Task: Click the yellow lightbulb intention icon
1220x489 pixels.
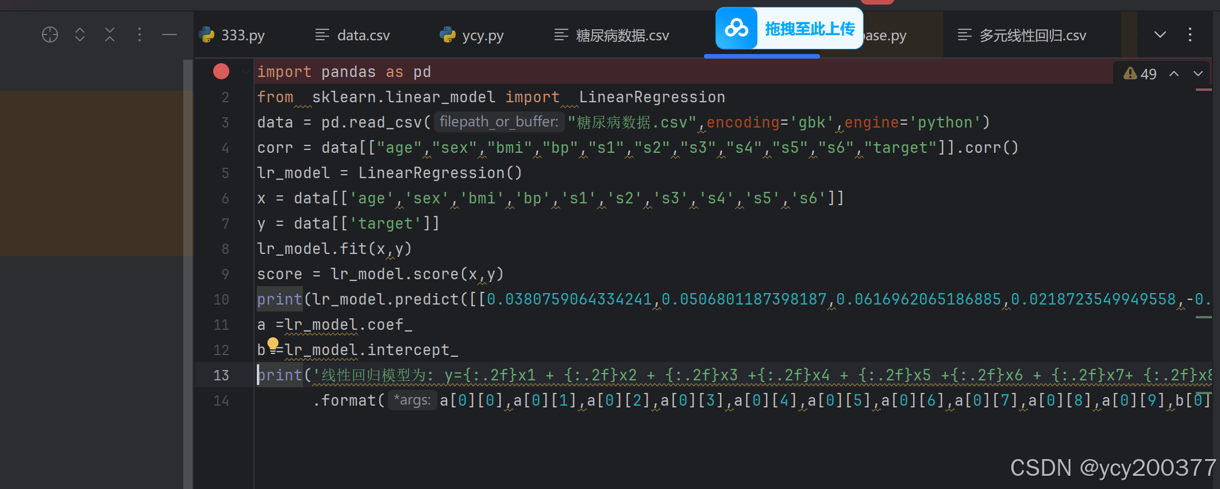Action: 273,344
